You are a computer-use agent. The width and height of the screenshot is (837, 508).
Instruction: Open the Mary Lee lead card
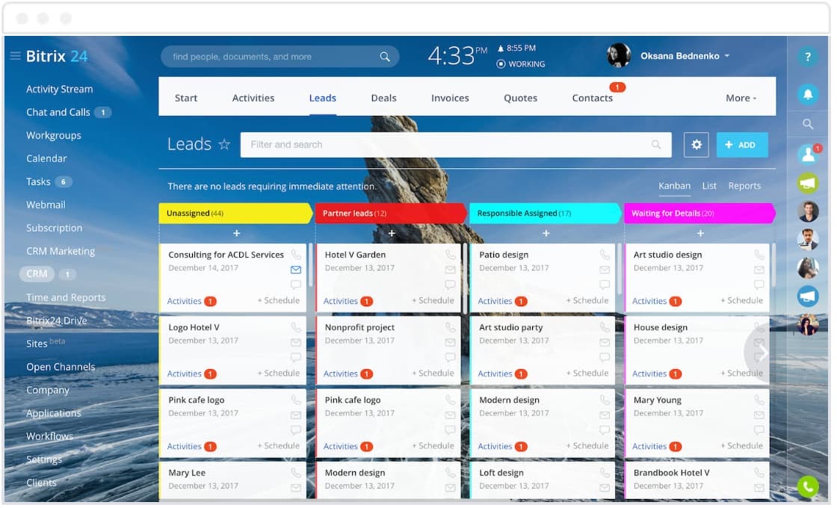pyautogui.click(x=234, y=482)
